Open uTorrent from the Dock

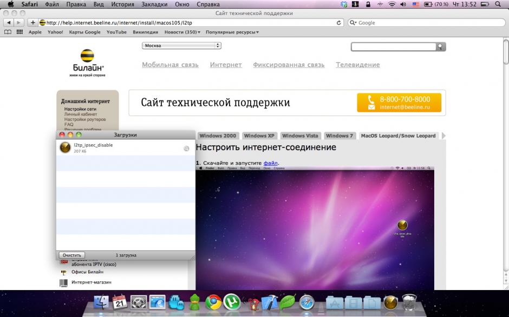click(232, 302)
